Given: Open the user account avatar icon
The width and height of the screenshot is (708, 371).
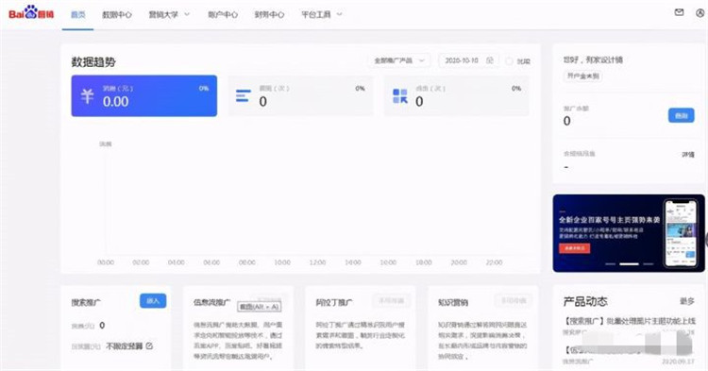Looking at the screenshot, I should (x=700, y=13).
